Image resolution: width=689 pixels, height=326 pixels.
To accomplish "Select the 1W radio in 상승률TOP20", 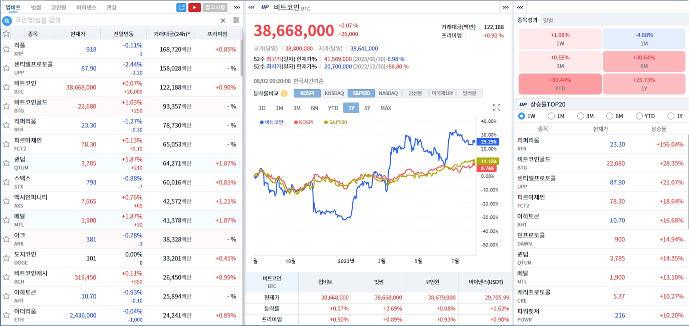I will [522, 115].
